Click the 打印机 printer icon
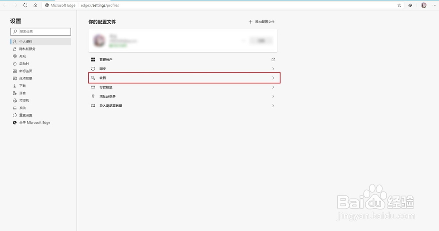Viewport: 439px width, 231px height. (x=14, y=101)
